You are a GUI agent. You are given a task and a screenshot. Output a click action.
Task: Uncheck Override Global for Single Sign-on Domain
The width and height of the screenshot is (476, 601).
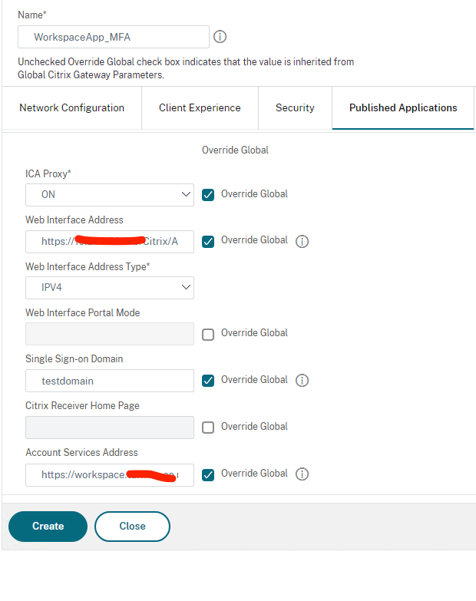coord(207,380)
